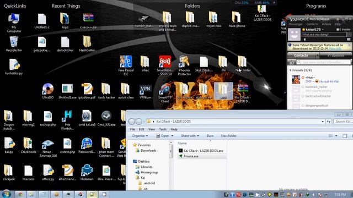Open Hideman desktop icon

tap(87, 173)
